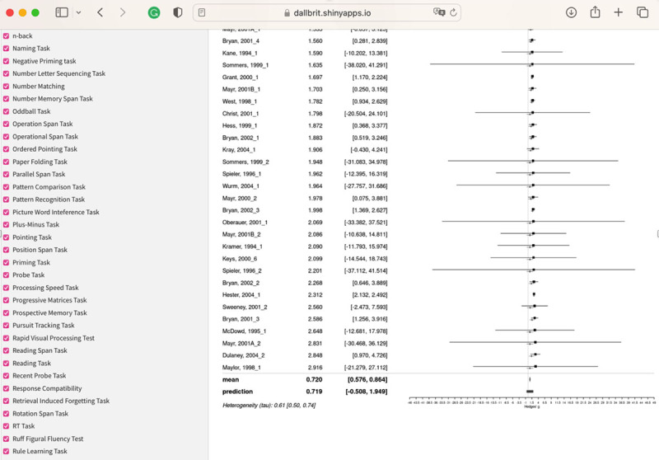The width and height of the screenshot is (659, 460).
Task: Toggle the Safari sidebar button
Action: point(62,12)
